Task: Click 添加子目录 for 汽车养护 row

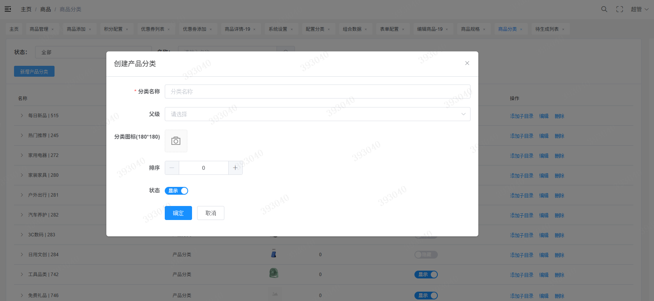Action: tap(522, 215)
